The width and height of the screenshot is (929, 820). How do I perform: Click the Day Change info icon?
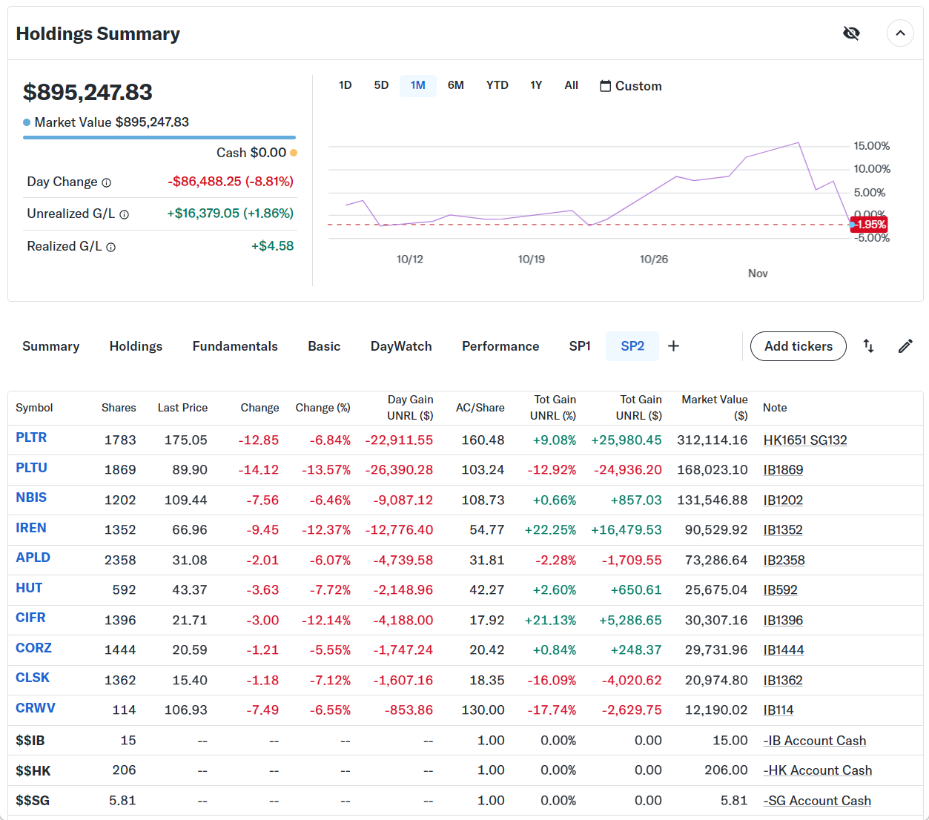106,183
